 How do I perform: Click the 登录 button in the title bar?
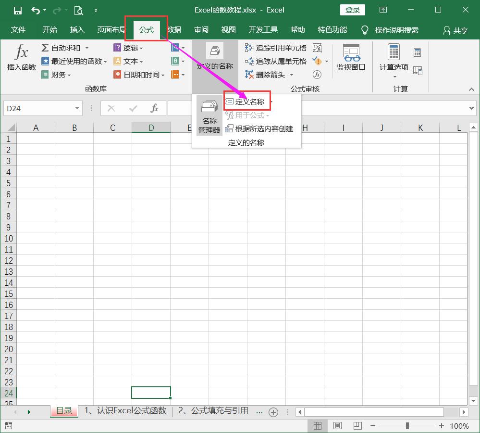tap(352, 10)
